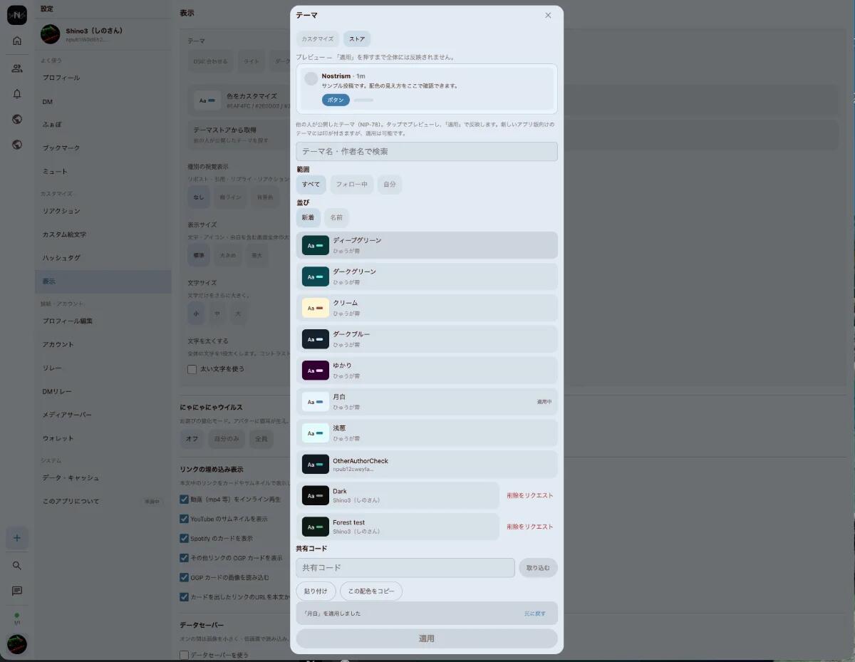Request deletion for the Dark theme
Viewport: 855px width, 662px height.
click(530, 496)
